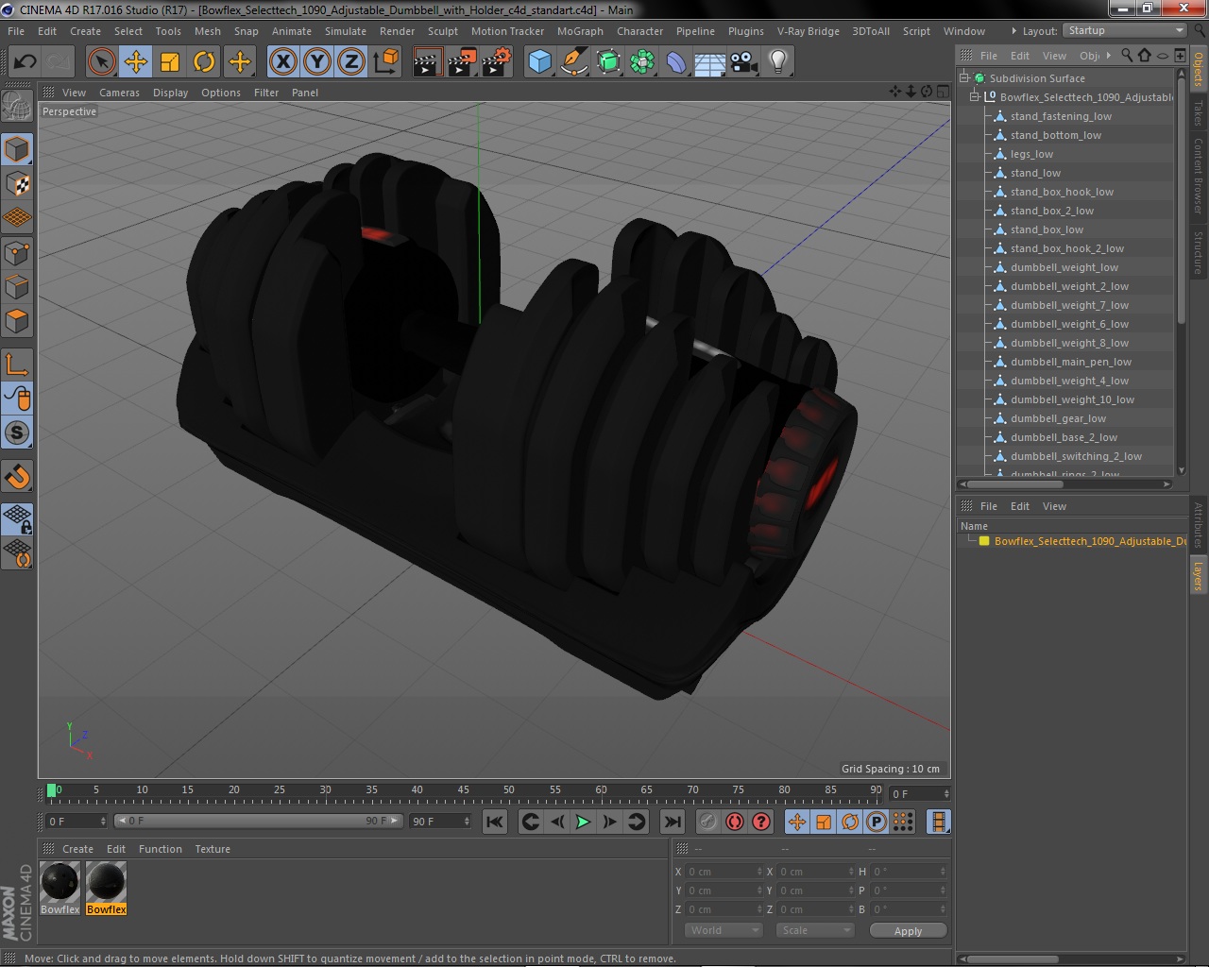Activate the Move tool
The image size is (1209, 967).
136,62
